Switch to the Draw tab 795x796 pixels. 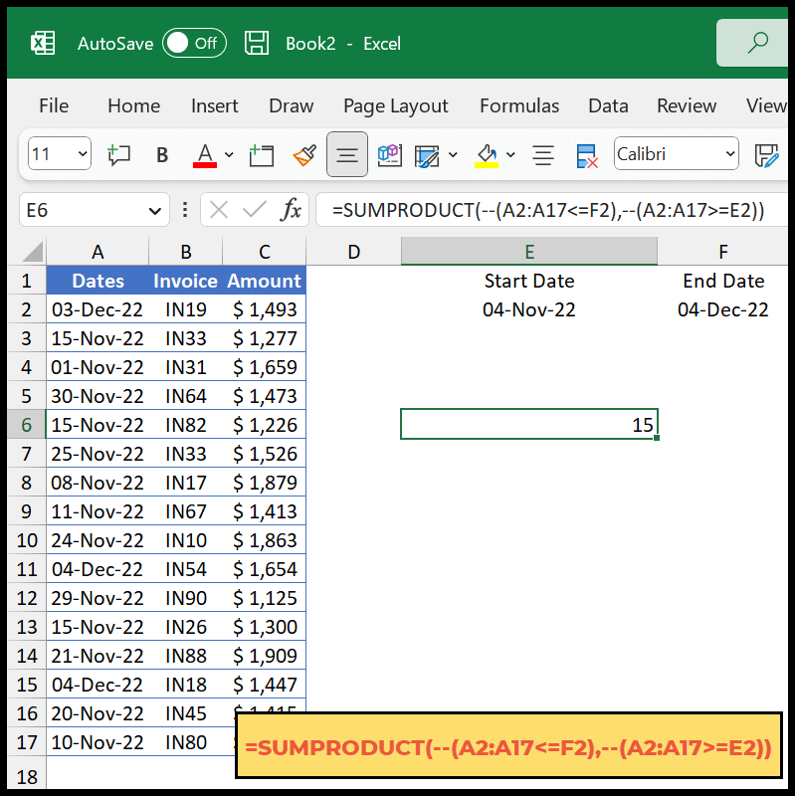click(x=291, y=105)
